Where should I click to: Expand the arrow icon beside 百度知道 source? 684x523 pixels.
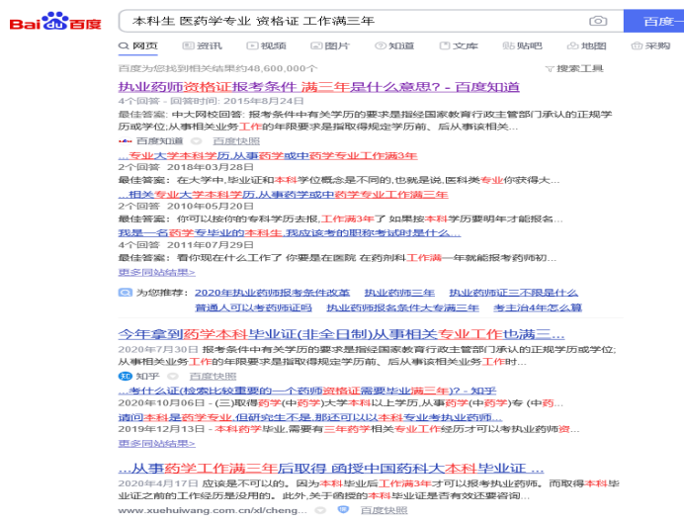pyautogui.click(x=197, y=141)
